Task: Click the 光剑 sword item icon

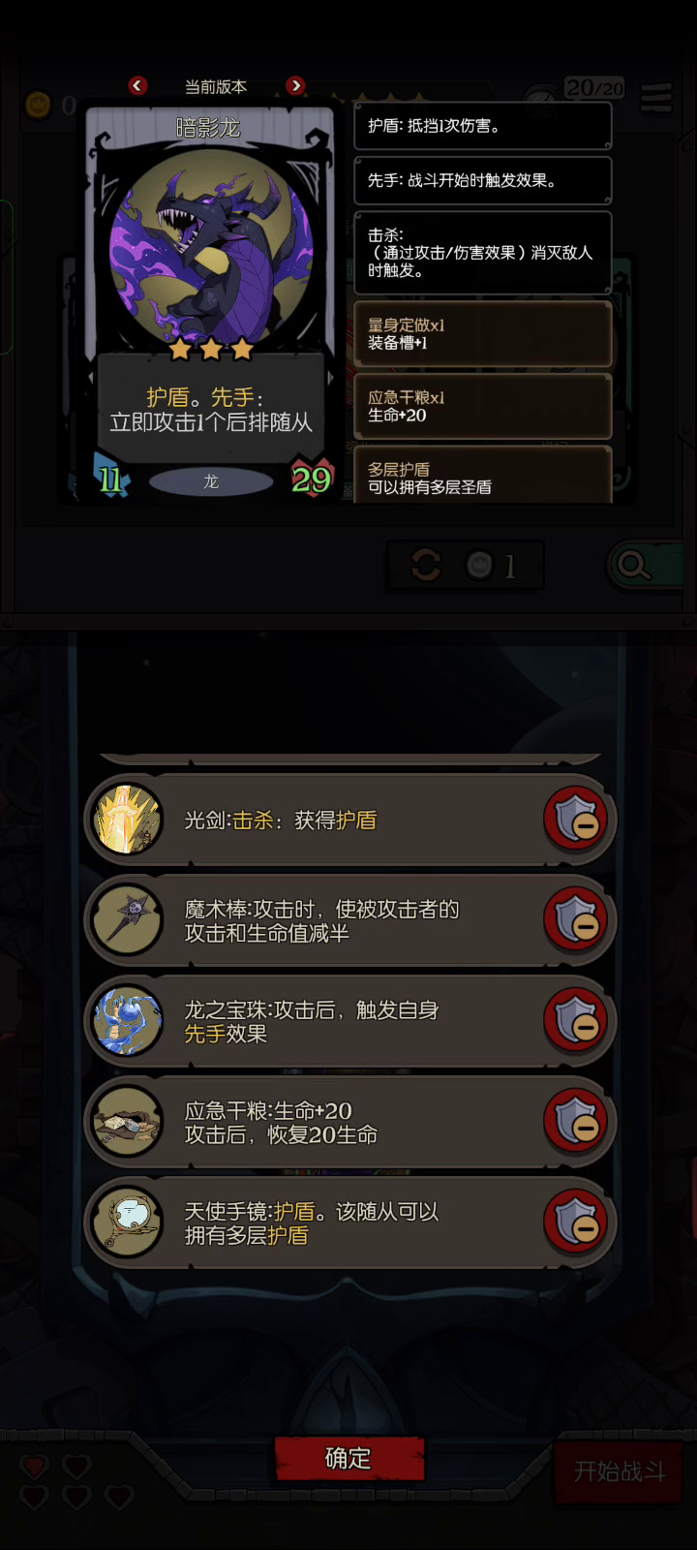Action: point(128,820)
